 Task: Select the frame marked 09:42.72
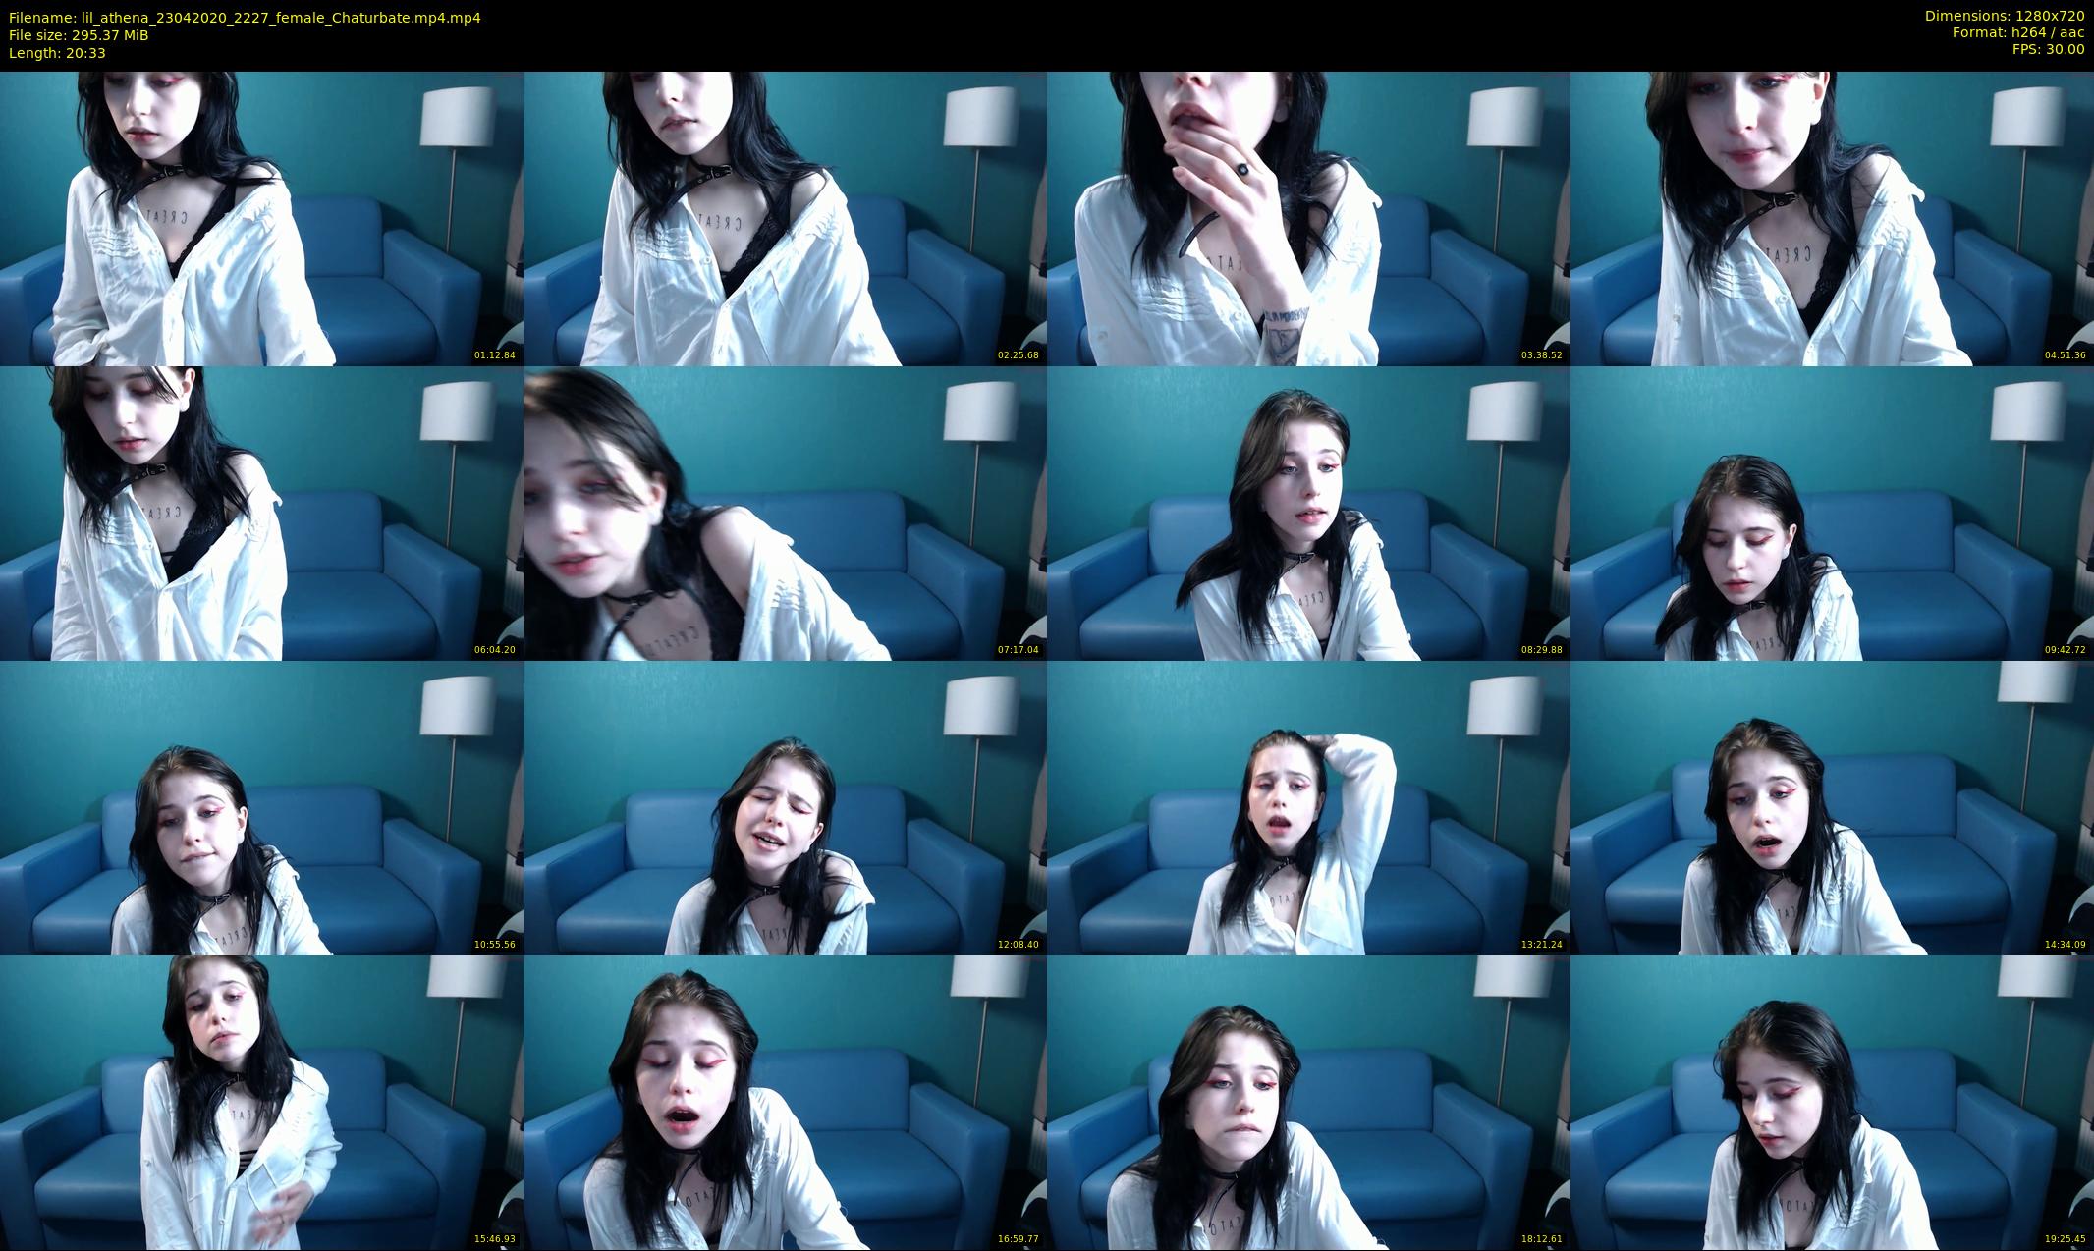click(1832, 513)
